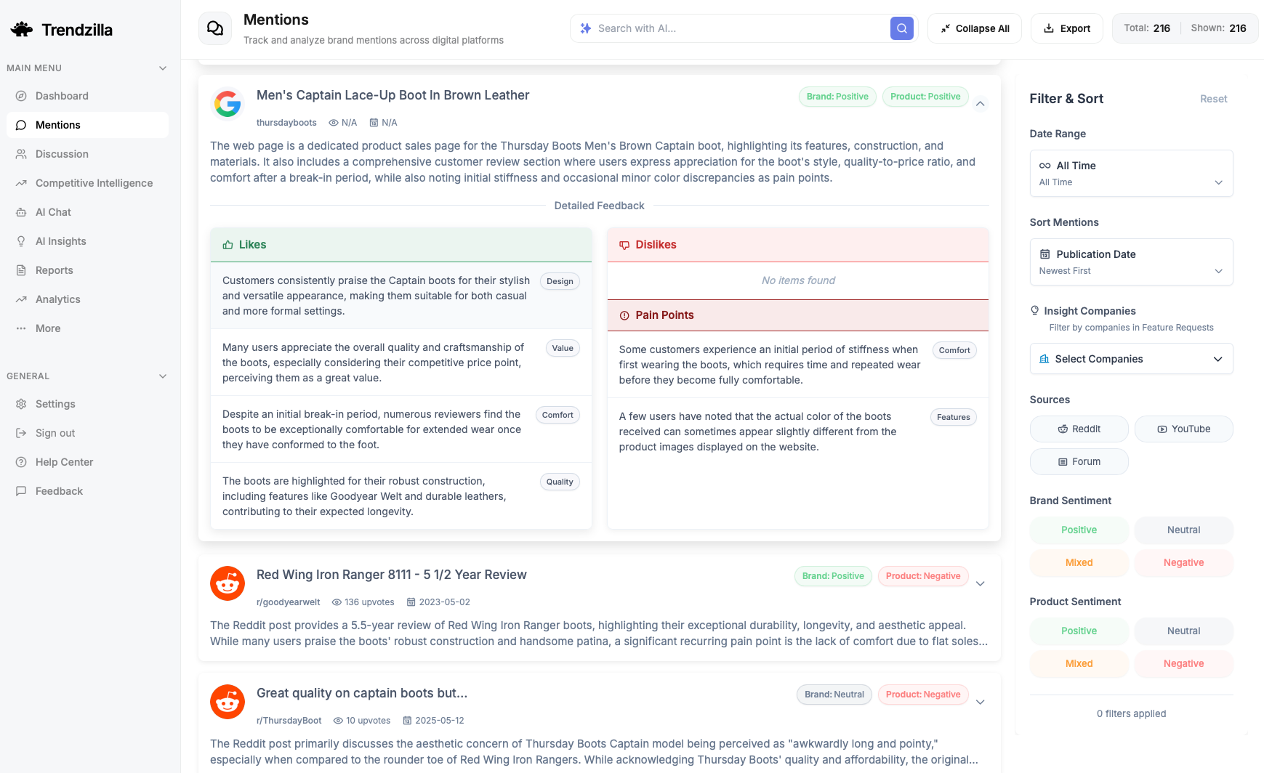
Task: Click the blue AI search magnifier button
Action: pyautogui.click(x=901, y=28)
